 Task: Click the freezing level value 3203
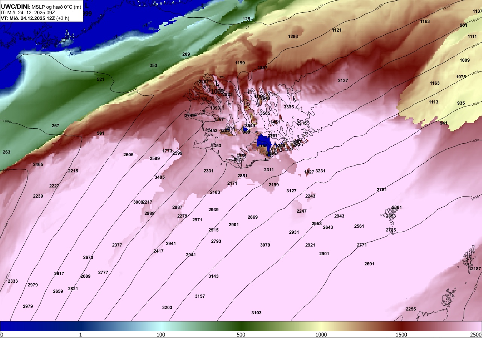167,308
